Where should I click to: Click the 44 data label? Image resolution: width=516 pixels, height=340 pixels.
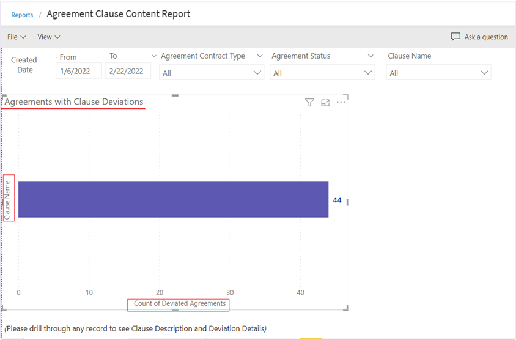pos(337,200)
